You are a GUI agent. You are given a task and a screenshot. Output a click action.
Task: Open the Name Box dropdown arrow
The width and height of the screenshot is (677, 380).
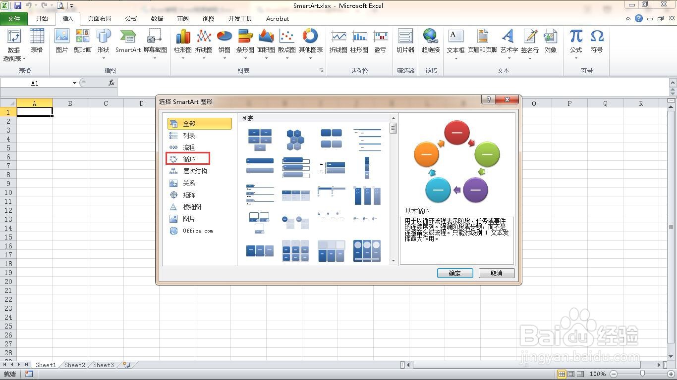point(74,83)
